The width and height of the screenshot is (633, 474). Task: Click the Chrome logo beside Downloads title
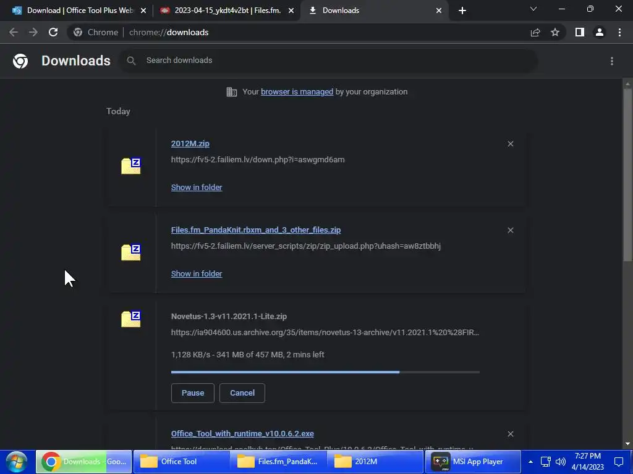coord(20,61)
